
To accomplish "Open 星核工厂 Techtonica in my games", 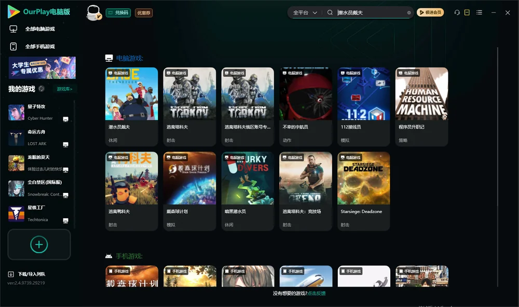I will (39, 214).
